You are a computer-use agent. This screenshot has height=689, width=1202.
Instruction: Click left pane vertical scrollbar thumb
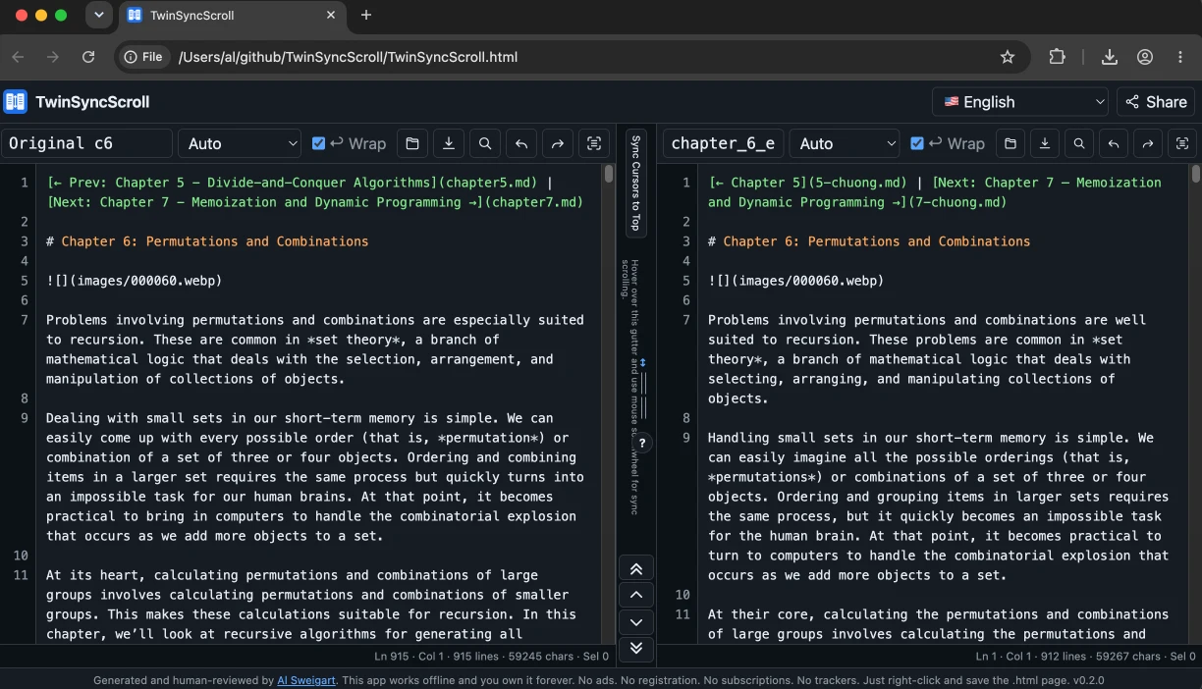609,174
